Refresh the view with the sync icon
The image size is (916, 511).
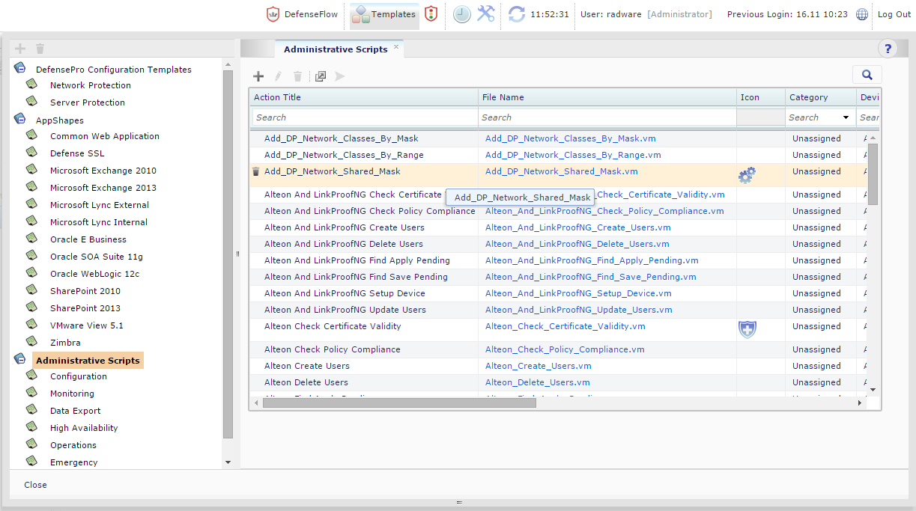click(516, 13)
